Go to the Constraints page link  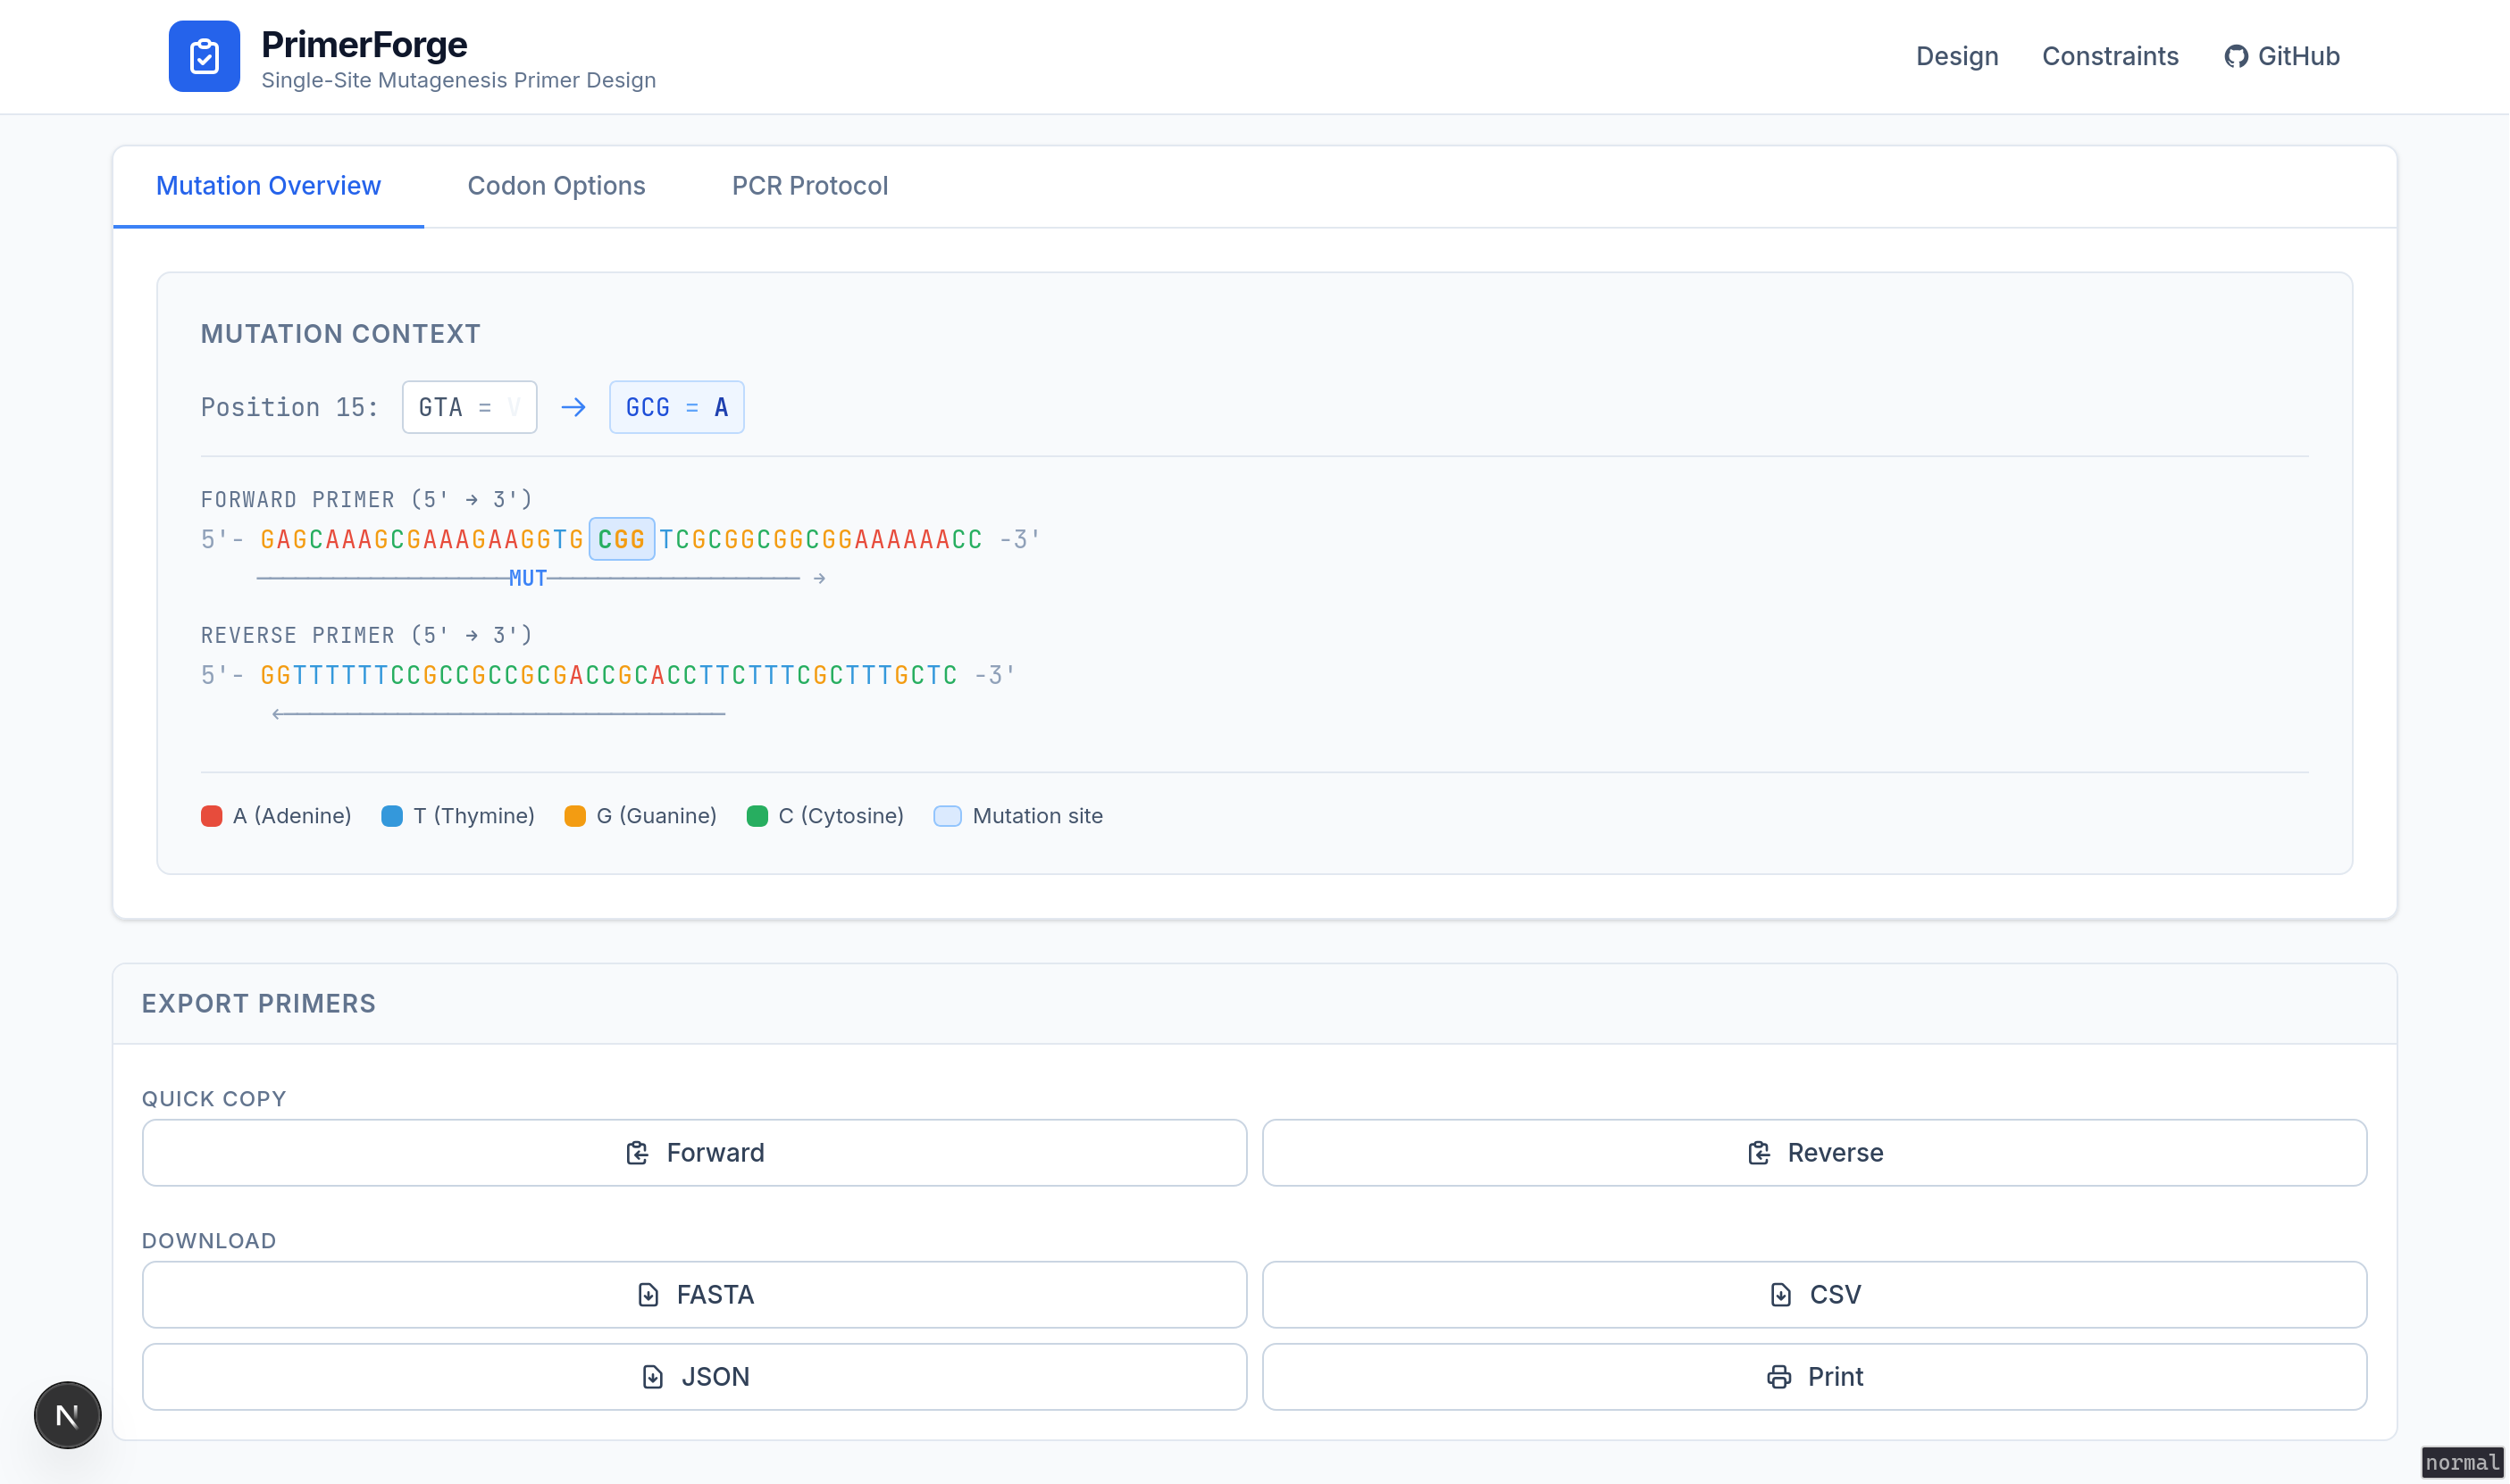tap(2110, 56)
